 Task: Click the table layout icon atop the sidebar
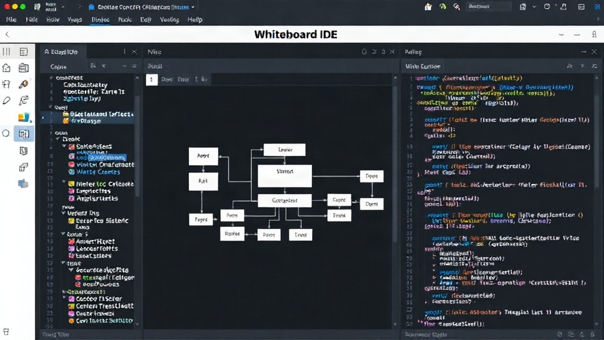coord(24,51)
